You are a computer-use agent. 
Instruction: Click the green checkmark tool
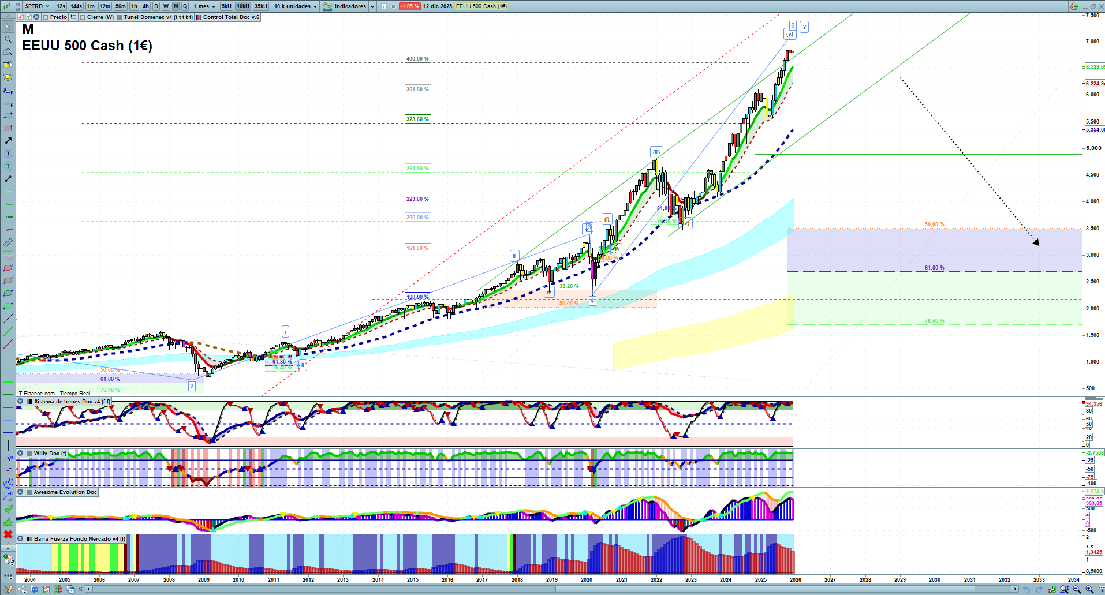pyautogui.click(x=8, y=509)
